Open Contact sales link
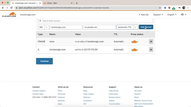The height and width of the screenshot is (107, 191). pyautogui.click(x=38, y=94)
